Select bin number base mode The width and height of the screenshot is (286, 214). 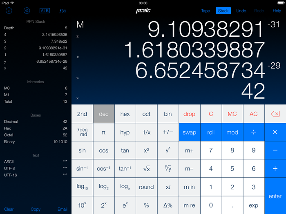[168, 114]
